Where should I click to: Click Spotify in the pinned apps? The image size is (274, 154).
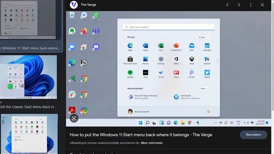[x=130, y=74]
